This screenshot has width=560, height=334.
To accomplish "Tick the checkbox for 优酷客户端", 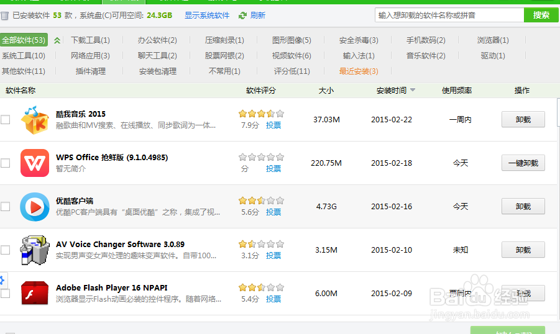I will pyautogui.click(x=6, y=207).
